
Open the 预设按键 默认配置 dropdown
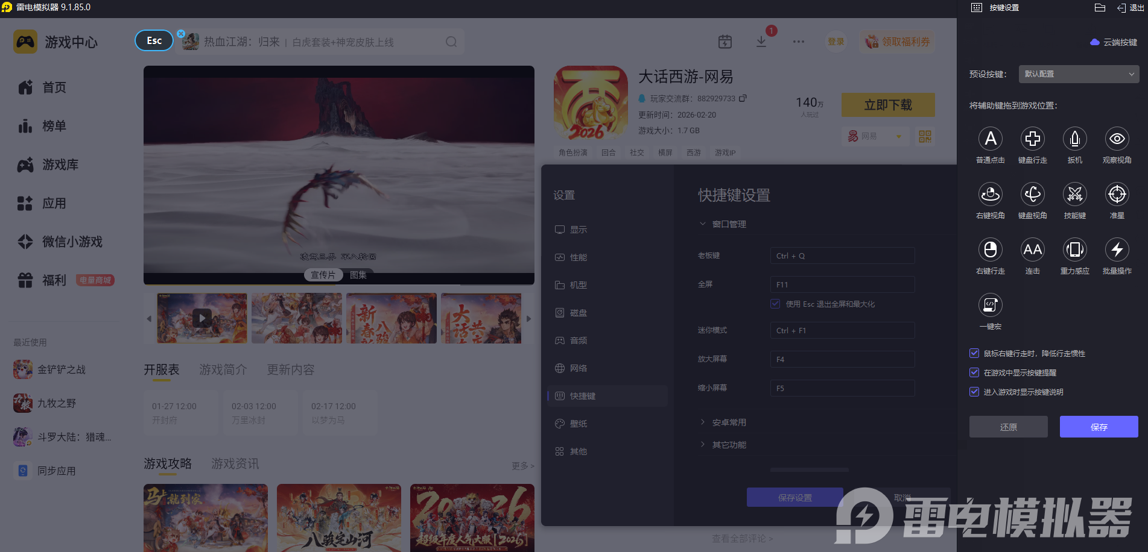pos(1079,74)
